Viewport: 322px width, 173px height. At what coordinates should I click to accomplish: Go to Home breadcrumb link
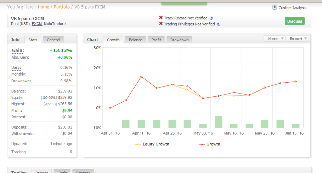coord(43,7)
